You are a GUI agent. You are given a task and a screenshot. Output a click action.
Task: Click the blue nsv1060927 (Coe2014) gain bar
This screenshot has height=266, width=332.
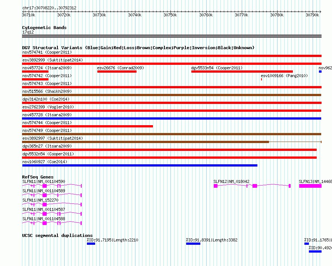(x=140, y=165)
